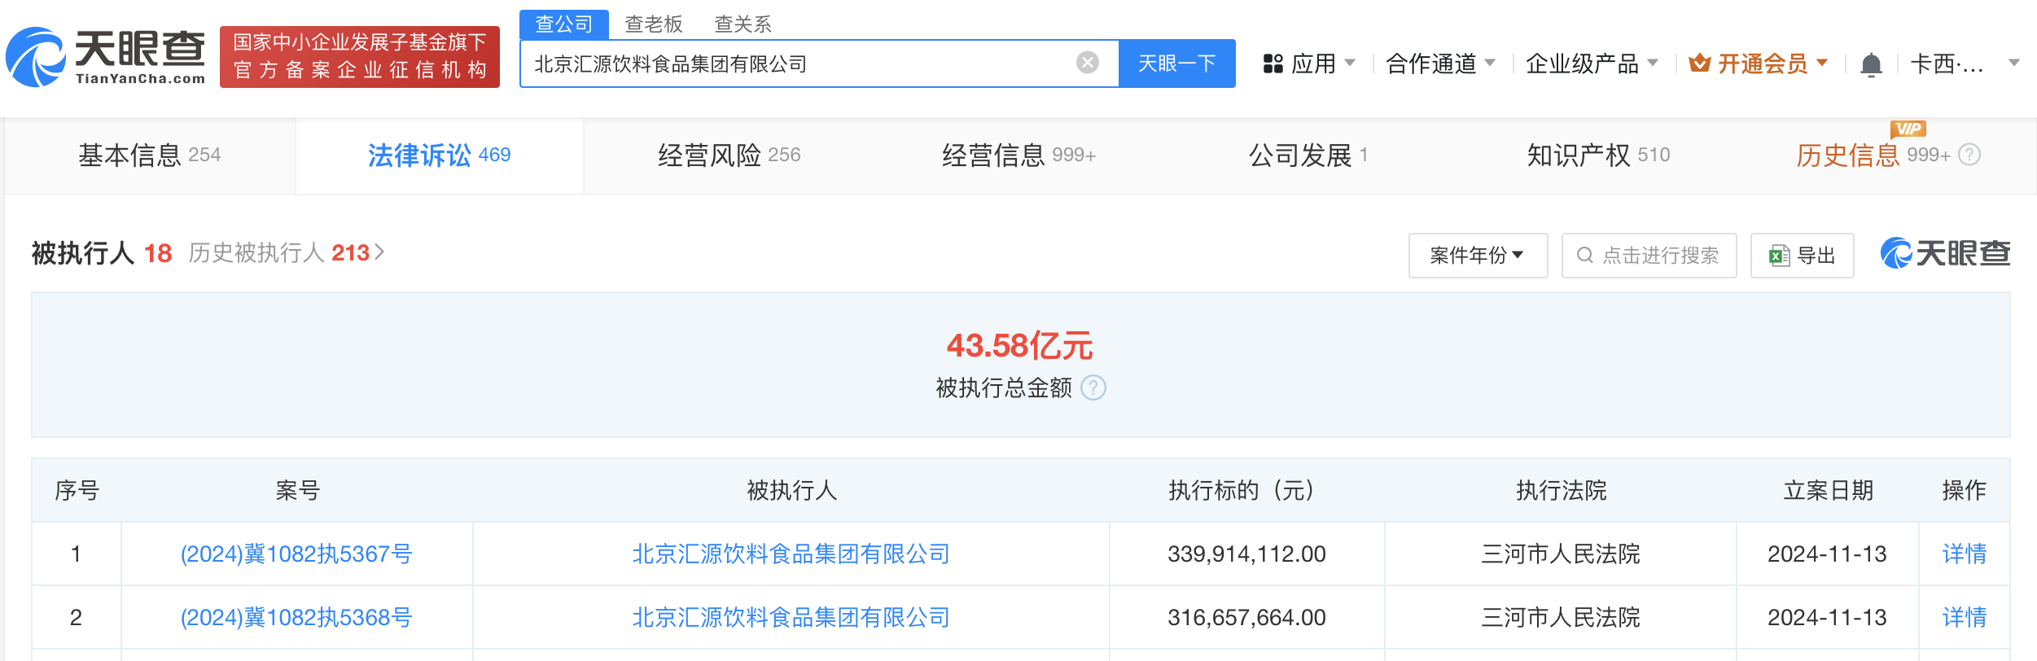Click the crown icon next to 开通会员
Viewport: 2037px width, 661px height.
click(1699, 63)
